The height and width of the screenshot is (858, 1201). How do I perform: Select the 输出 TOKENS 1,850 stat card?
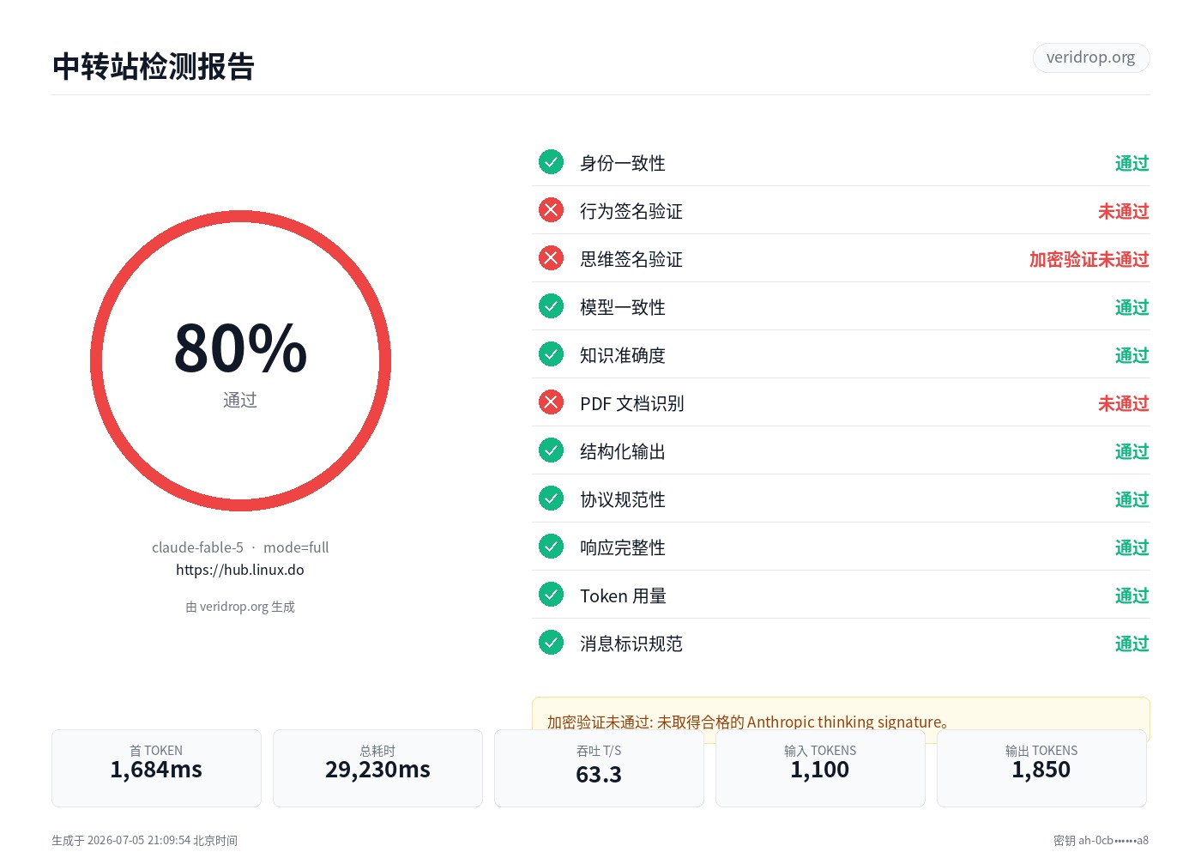[x=1041, y=768]
